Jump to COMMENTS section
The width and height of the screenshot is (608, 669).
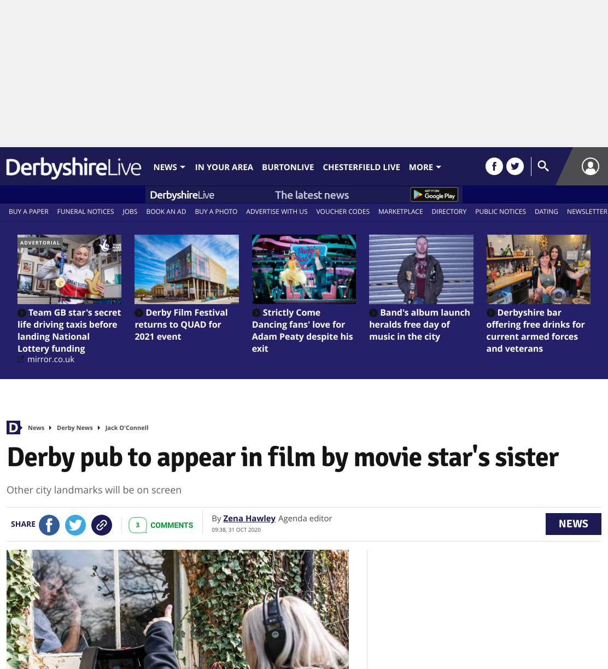172,525
